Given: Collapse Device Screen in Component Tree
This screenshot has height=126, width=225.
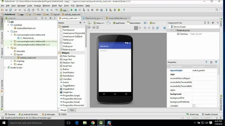Looking at the screenshot, I should click(x=168, y=27).
